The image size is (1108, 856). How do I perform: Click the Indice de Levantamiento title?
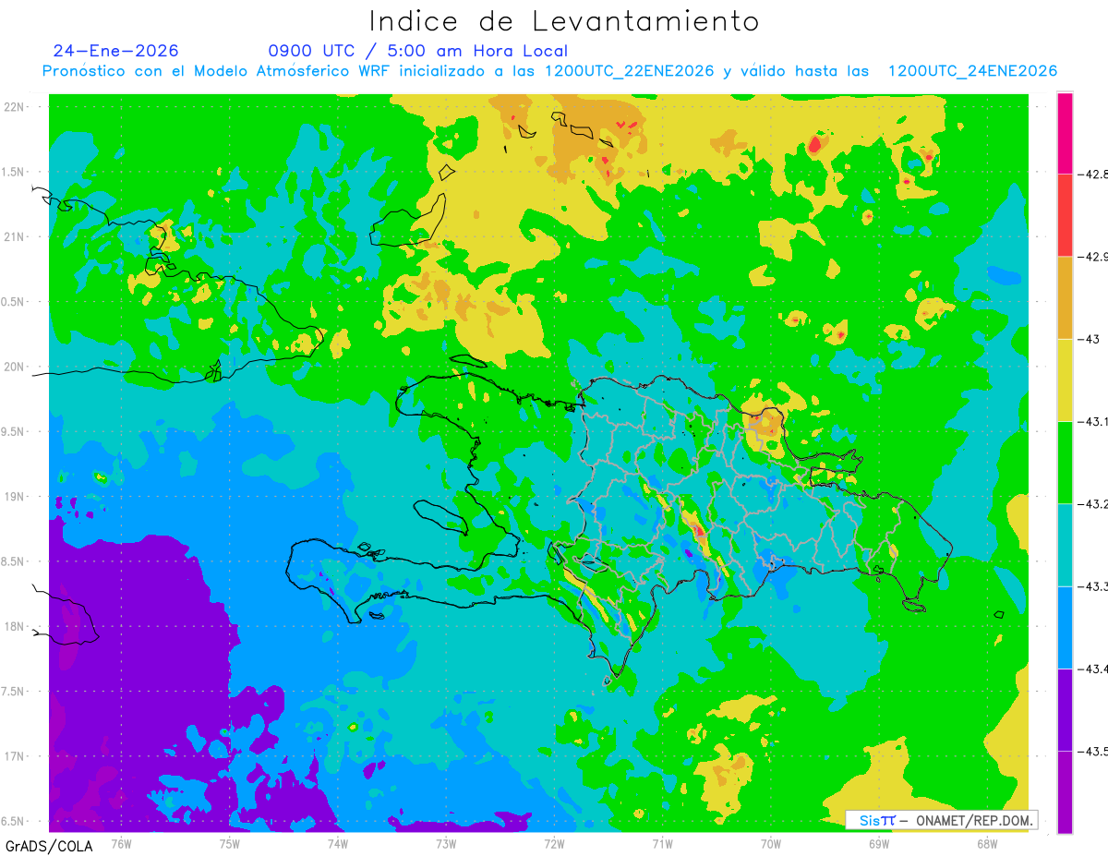(x=564, y=21)
